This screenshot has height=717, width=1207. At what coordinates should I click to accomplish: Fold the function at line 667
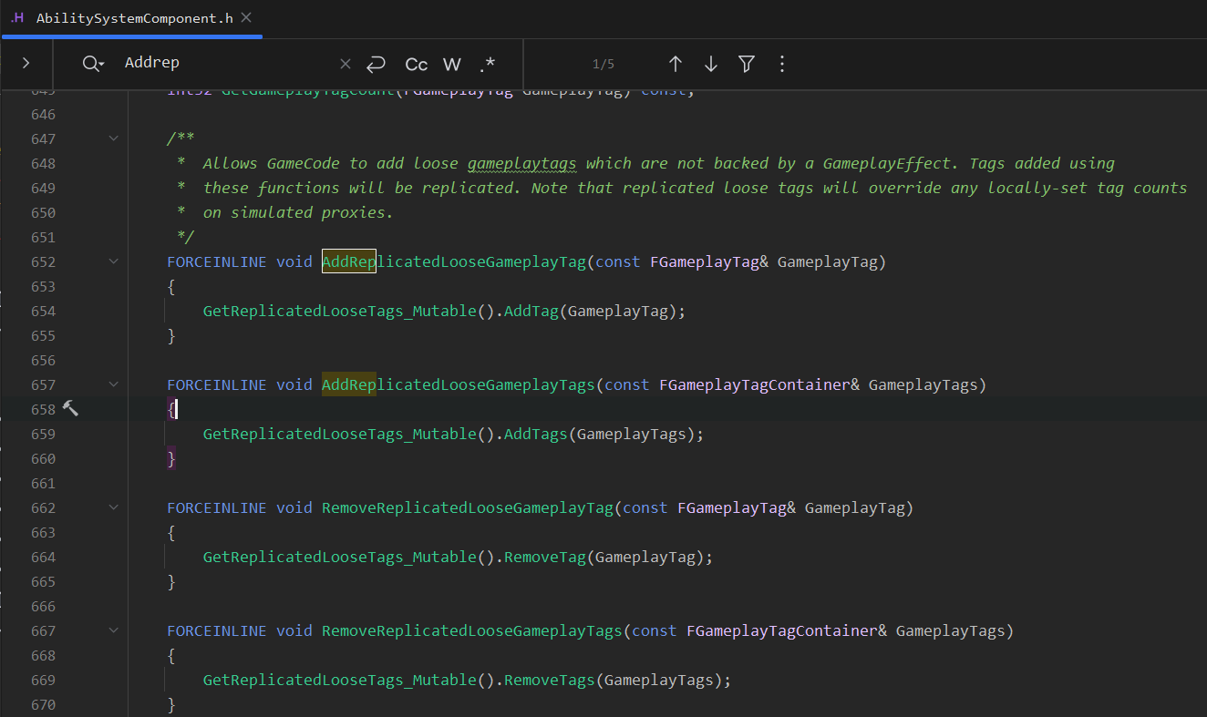coord(113,630)
